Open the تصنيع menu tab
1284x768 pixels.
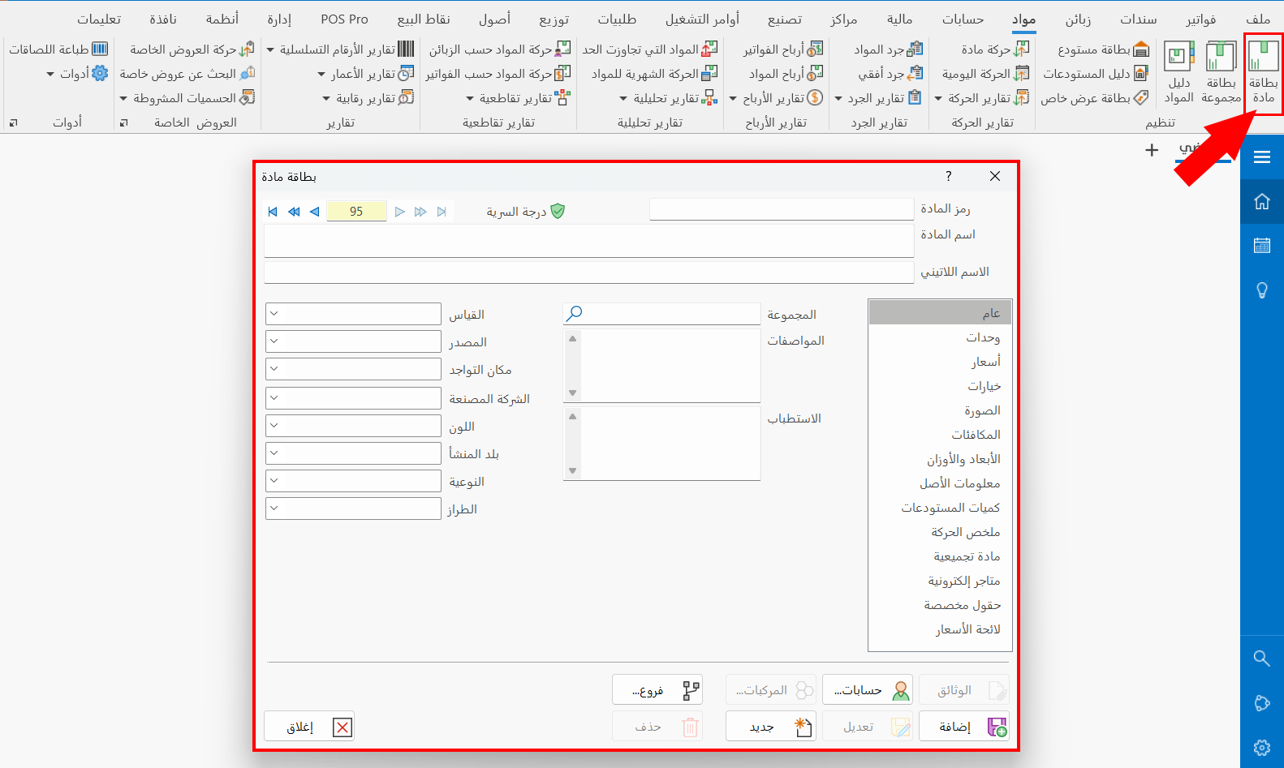(x=785, y=19)
